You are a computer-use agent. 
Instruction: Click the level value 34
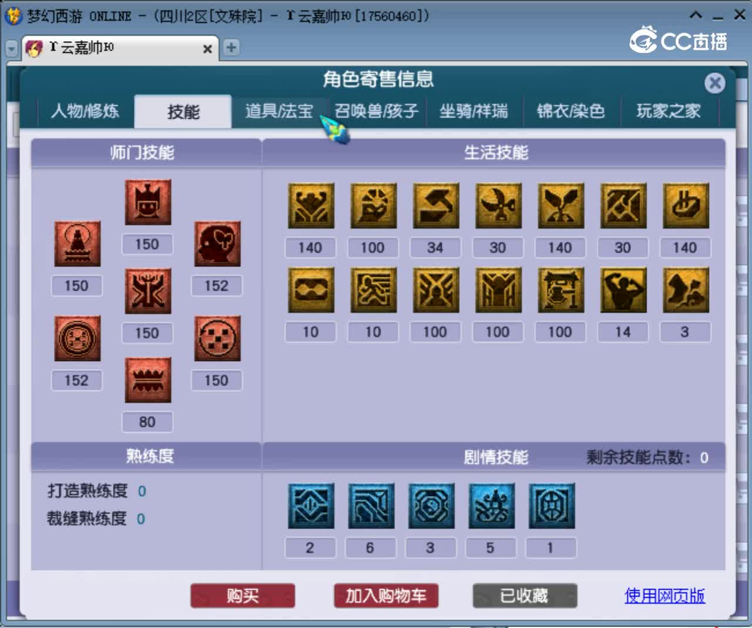point(435,248)
